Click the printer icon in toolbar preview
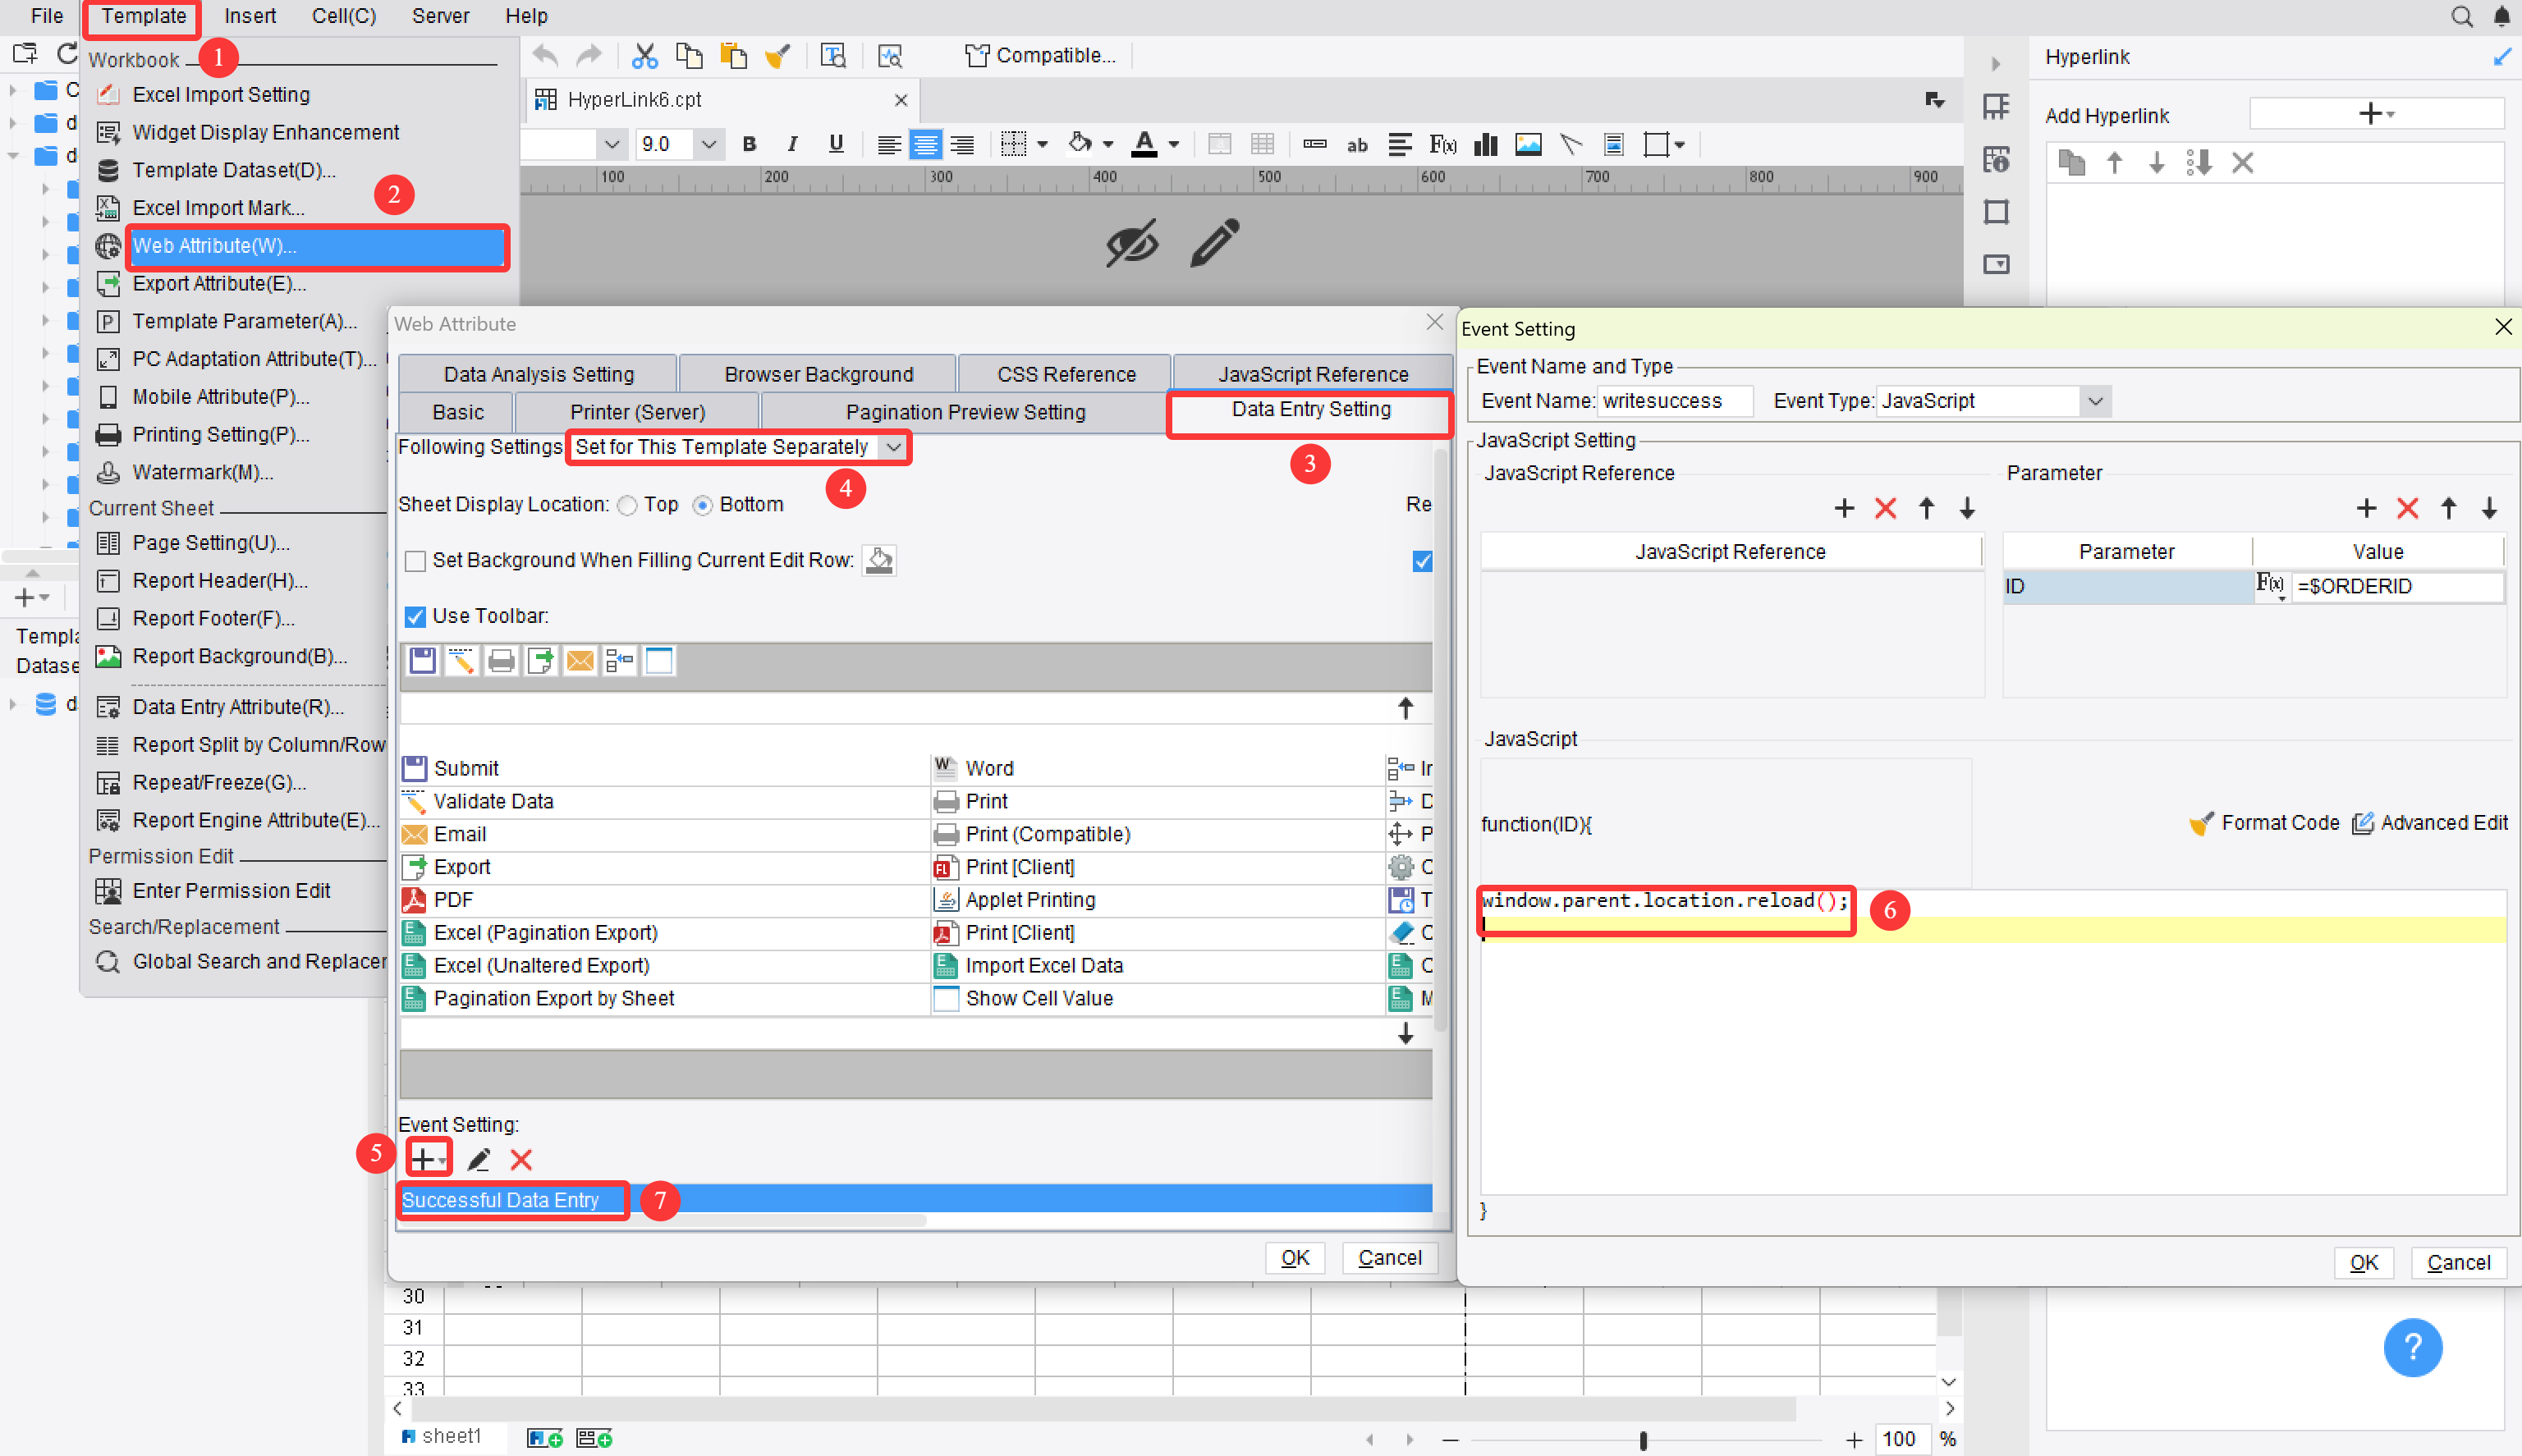2522x1456 pixels. [x=501, y=661]
